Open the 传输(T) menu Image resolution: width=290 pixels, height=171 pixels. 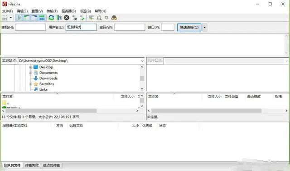pyautogui.click(x=52, y=11)
